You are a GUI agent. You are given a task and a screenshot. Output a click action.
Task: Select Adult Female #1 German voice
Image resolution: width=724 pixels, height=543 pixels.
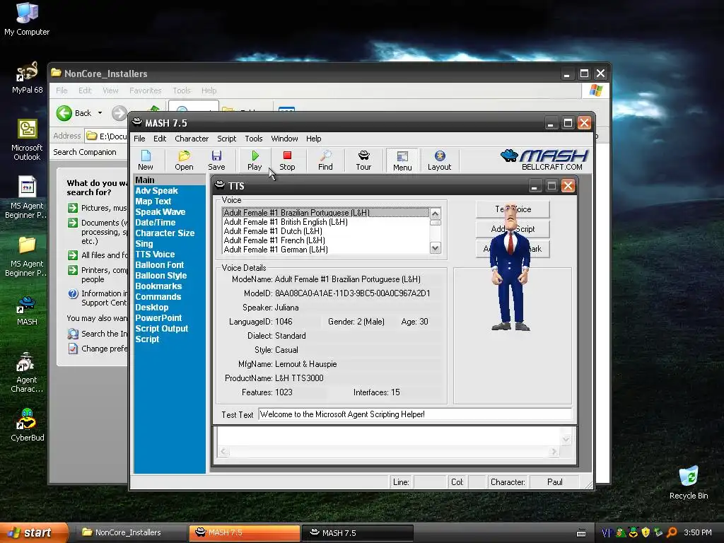(x=325, y=250)
